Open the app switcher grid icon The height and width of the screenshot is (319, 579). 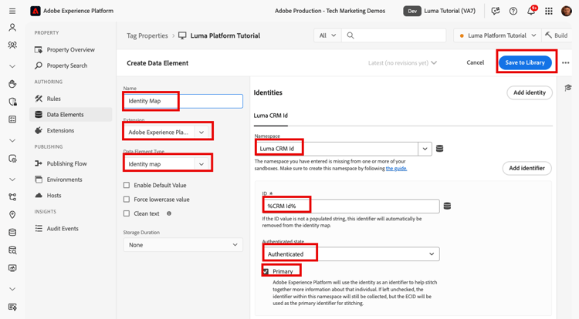pyautogui.click(x=549, y=11)
